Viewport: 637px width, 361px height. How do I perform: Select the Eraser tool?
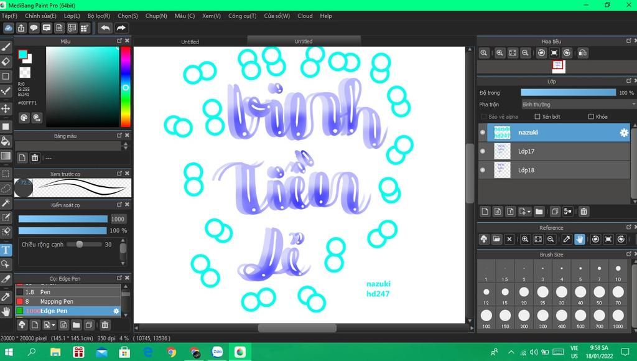[6, 62]
